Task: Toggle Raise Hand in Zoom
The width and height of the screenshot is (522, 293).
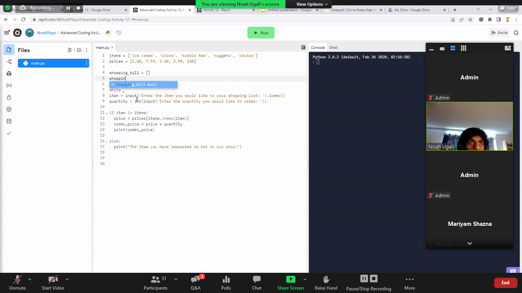Action: point(326,283)
